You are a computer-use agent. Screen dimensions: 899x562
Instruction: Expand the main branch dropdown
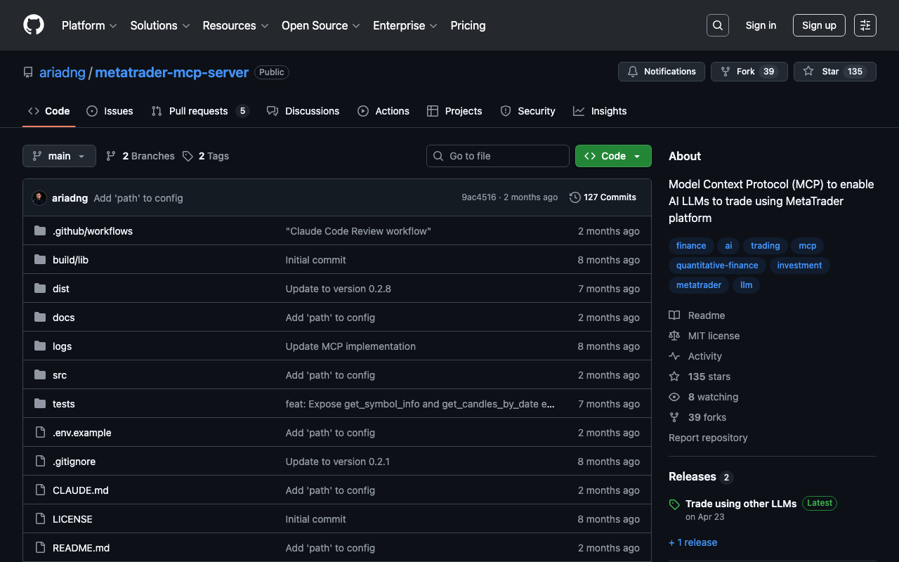click(x=59, y=156)
